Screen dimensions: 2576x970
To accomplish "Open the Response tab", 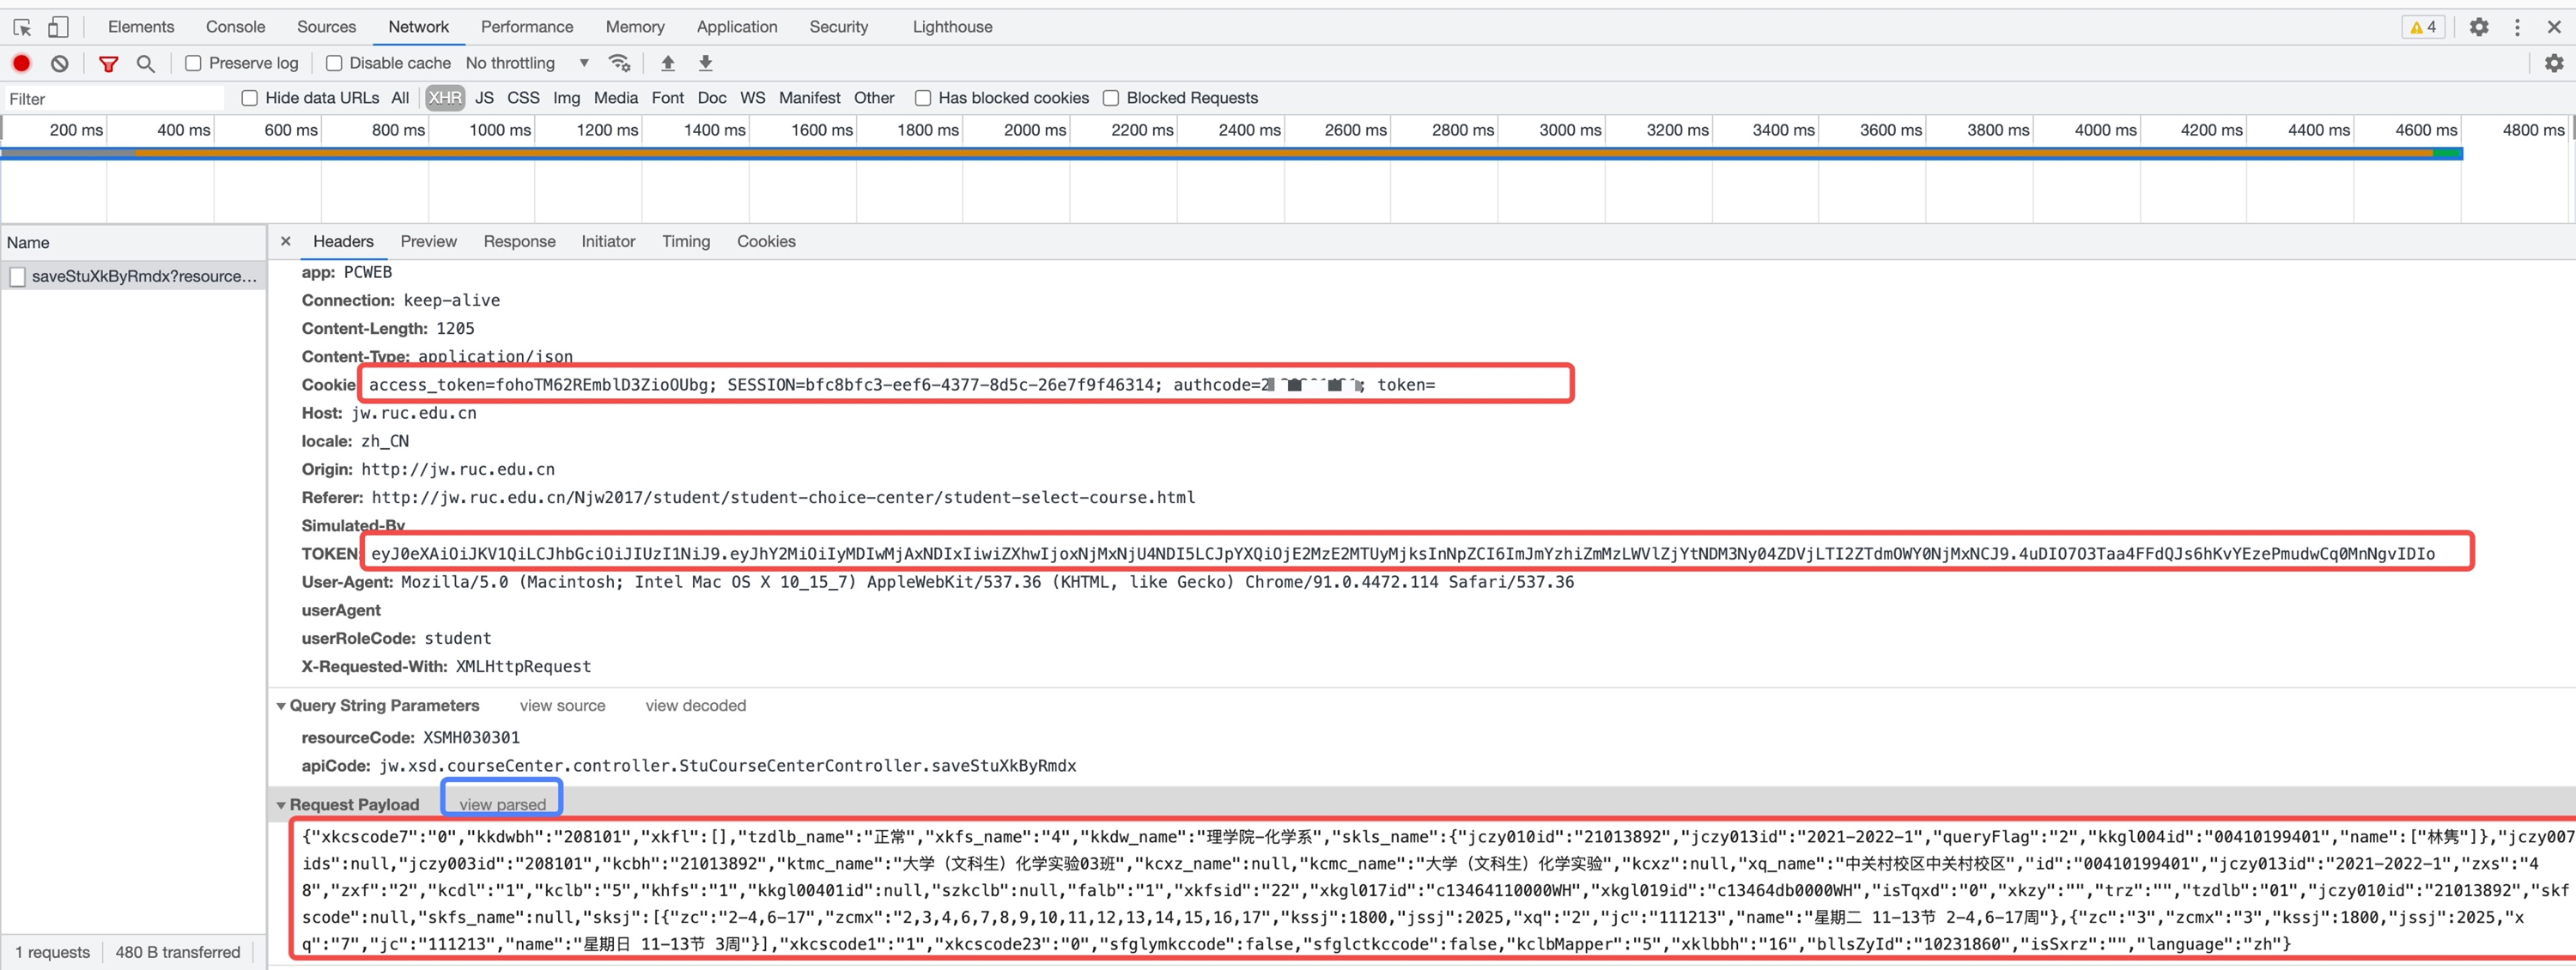I will click(x=519, y=241).
